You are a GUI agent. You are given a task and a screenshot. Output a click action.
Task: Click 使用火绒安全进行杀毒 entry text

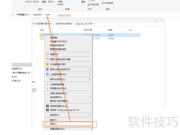click(x=60, y=59)
